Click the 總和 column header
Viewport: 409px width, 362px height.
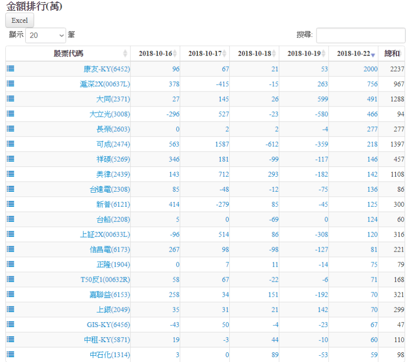click(391, 54)
